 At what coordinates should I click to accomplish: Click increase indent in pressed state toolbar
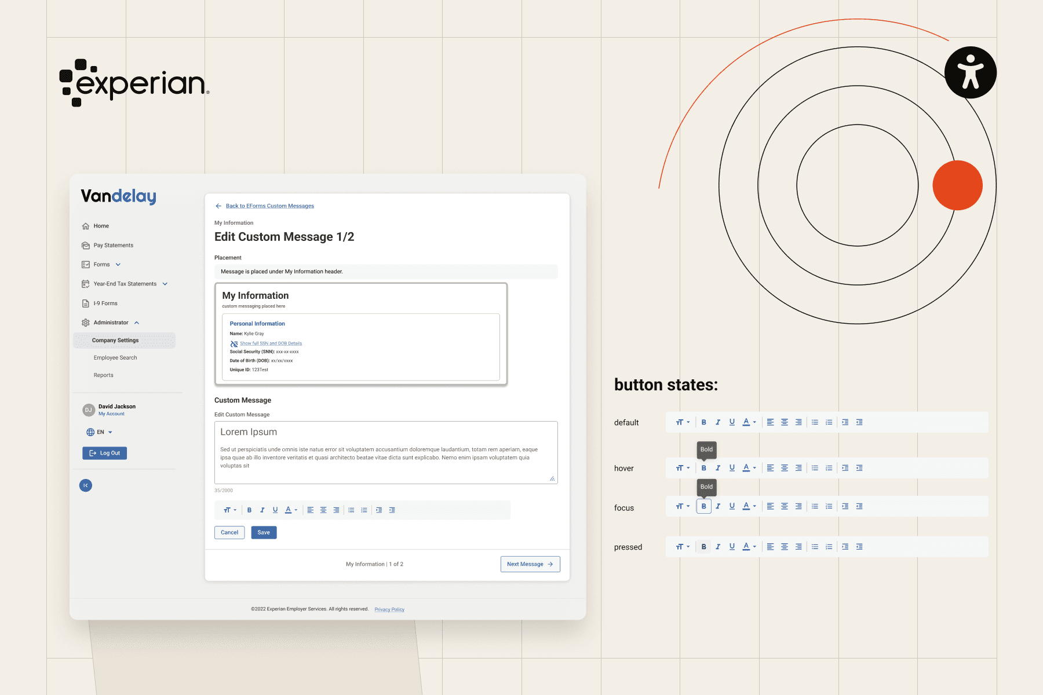coord(845,547)
